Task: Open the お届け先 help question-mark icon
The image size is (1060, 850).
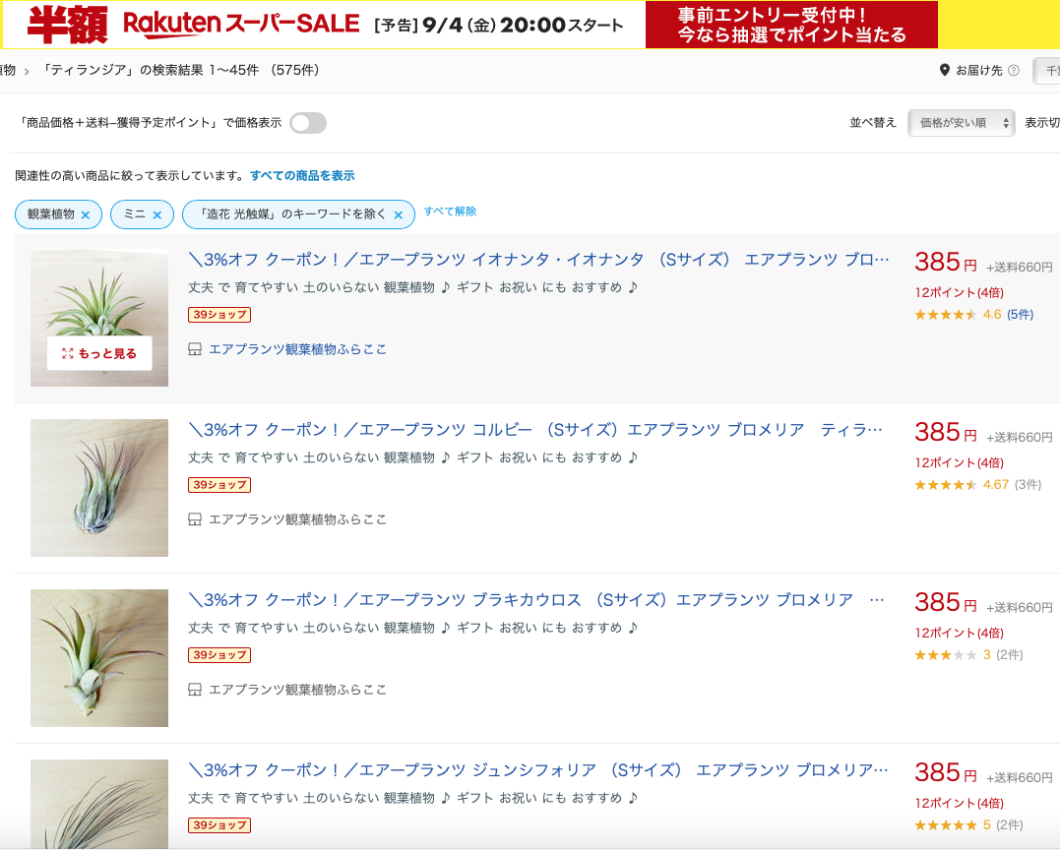Action: click(1014, 70)
